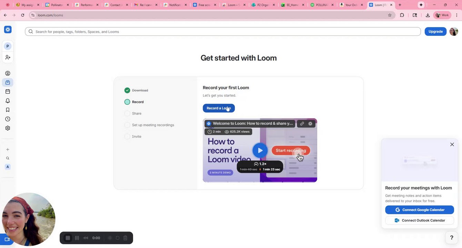Click the Invite step label

[x=137, y=136]
